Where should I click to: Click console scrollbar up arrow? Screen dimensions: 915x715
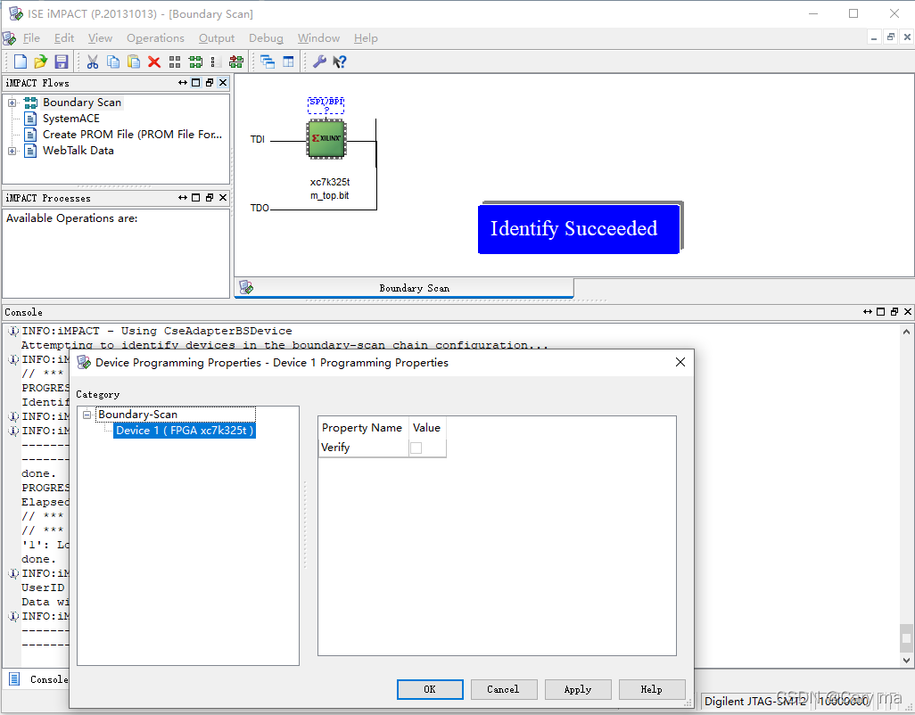[906, 332]
